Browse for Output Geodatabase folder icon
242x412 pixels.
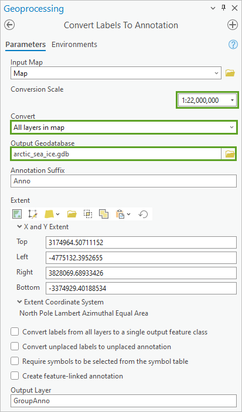(x=230, y=154)
